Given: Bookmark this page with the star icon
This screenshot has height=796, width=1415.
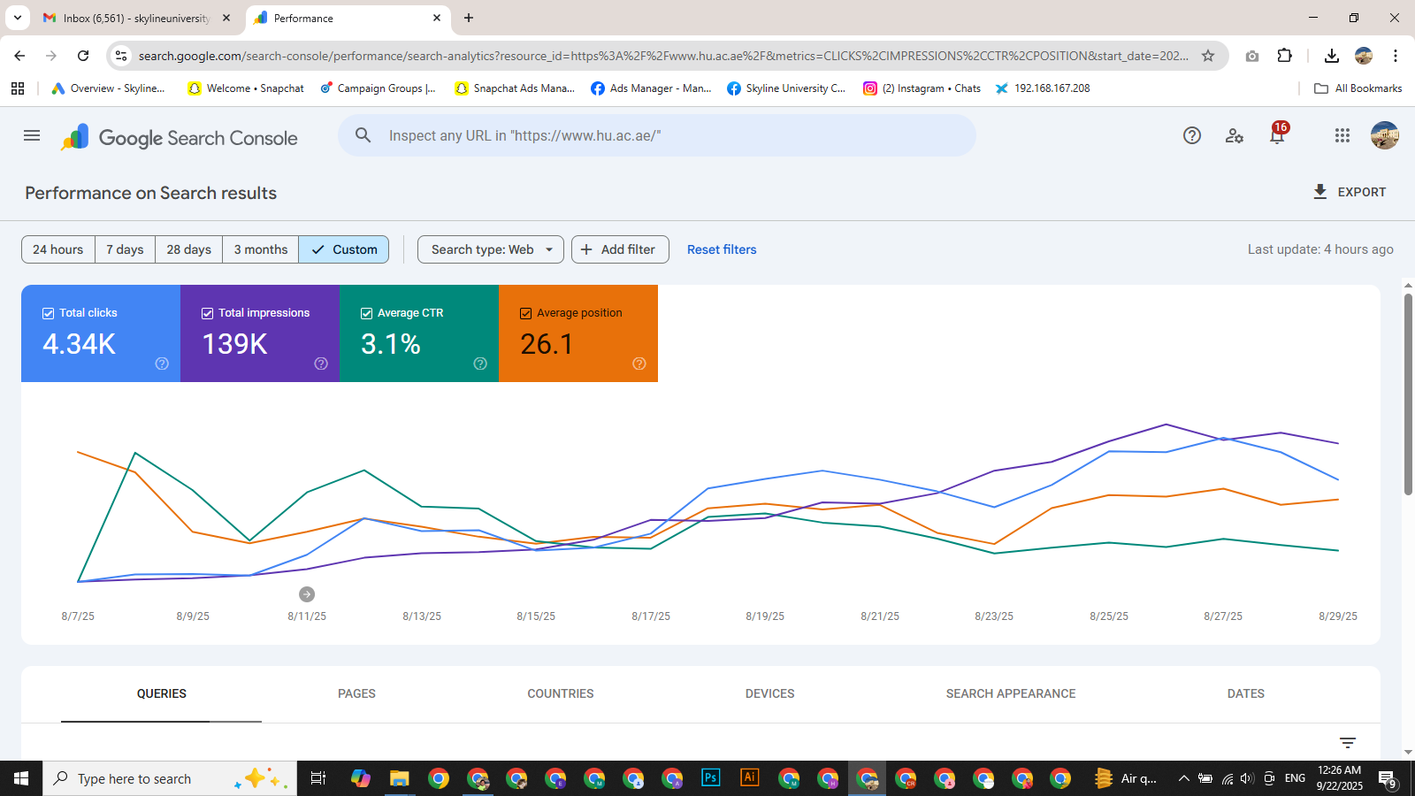Looking at the screenshot, I should click(1208, 56).
